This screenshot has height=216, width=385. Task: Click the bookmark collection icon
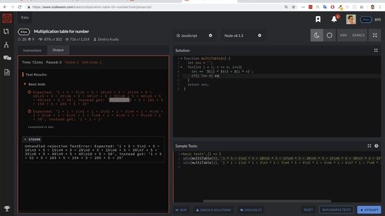(318, 19)
